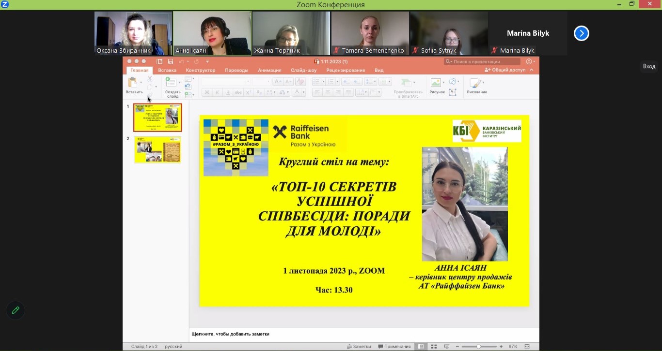Screen dimensions: 662x351
Task: Click the zoom level slider handle
Action: pyautogui.click(x=479, y=347)
